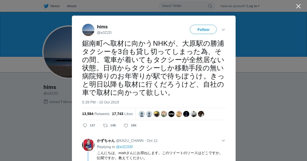View the 13,584 Retweets list

[x=96, y=114]
